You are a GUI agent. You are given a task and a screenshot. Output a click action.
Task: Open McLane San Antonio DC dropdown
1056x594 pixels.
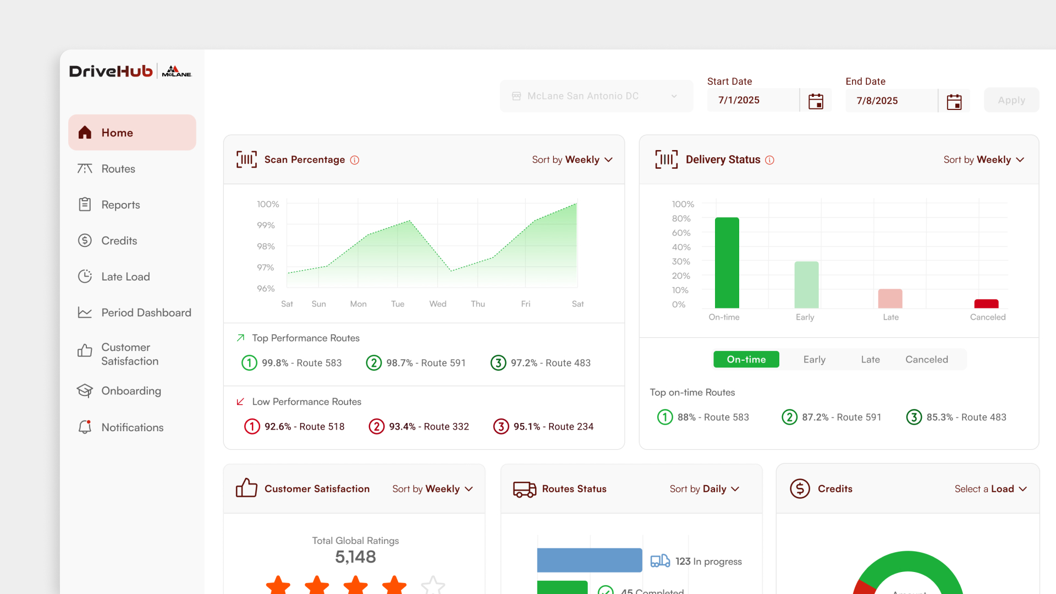click(596, 96)
